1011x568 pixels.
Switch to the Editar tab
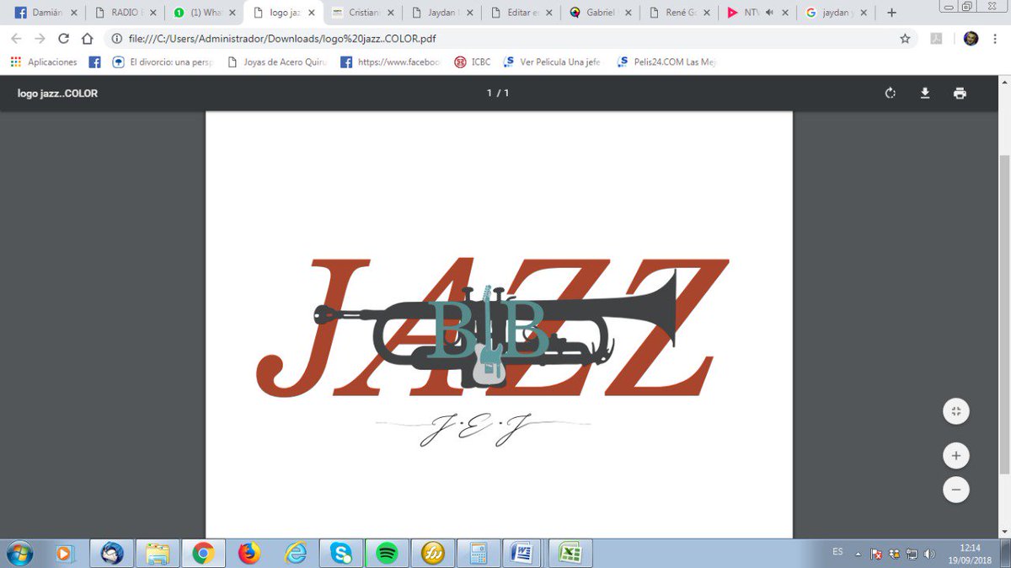(x=520, y=13)
